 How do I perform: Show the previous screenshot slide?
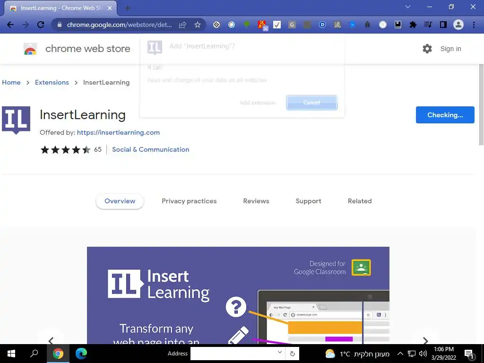click(x=51, y=340)
